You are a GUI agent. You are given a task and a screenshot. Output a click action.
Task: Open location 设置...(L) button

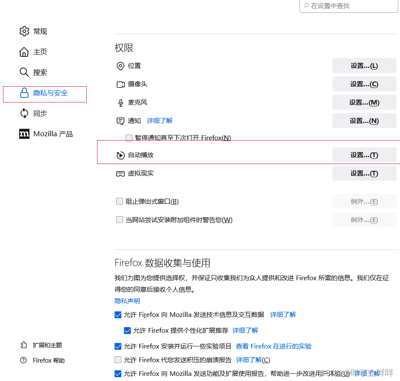364,66
